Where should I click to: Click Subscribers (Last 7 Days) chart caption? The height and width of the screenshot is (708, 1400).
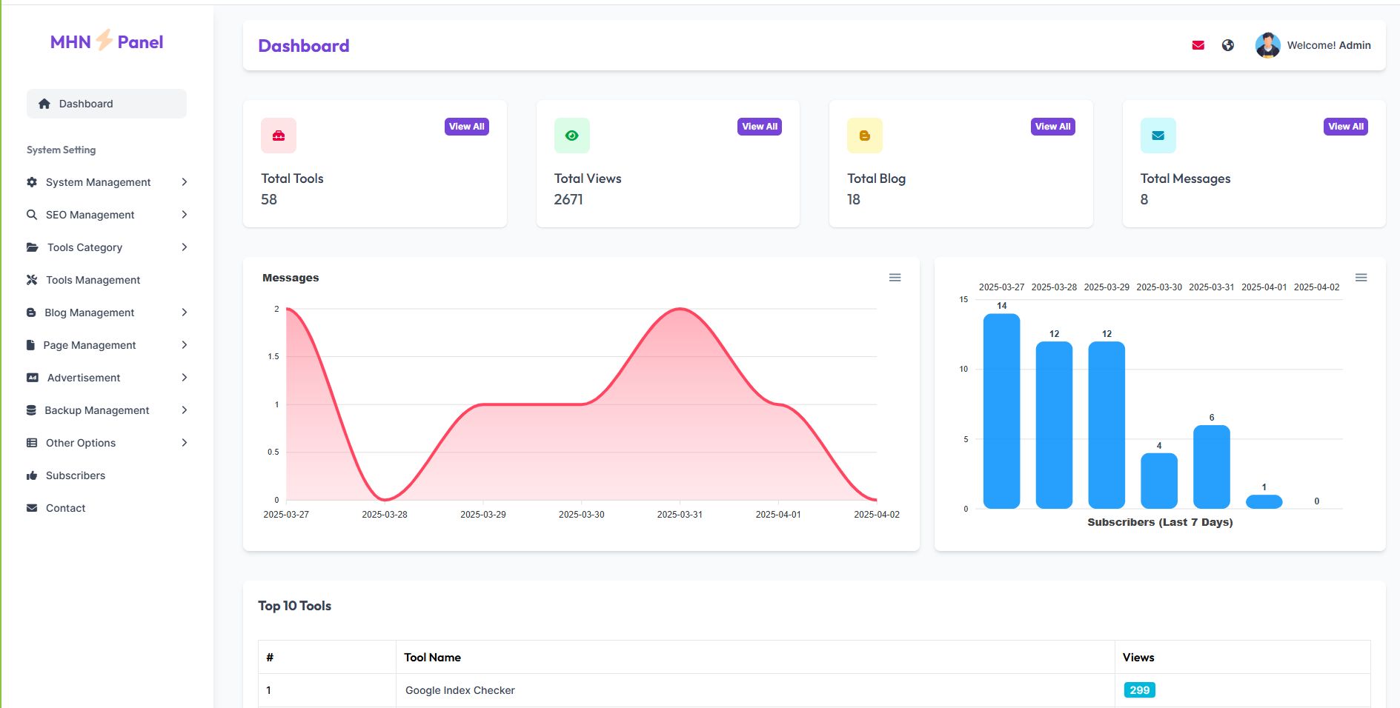click(x=1160, y=522)
